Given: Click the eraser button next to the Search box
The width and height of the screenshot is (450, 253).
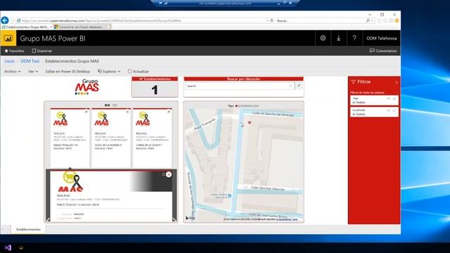Looking at the screenshot, I should (299, 86).
